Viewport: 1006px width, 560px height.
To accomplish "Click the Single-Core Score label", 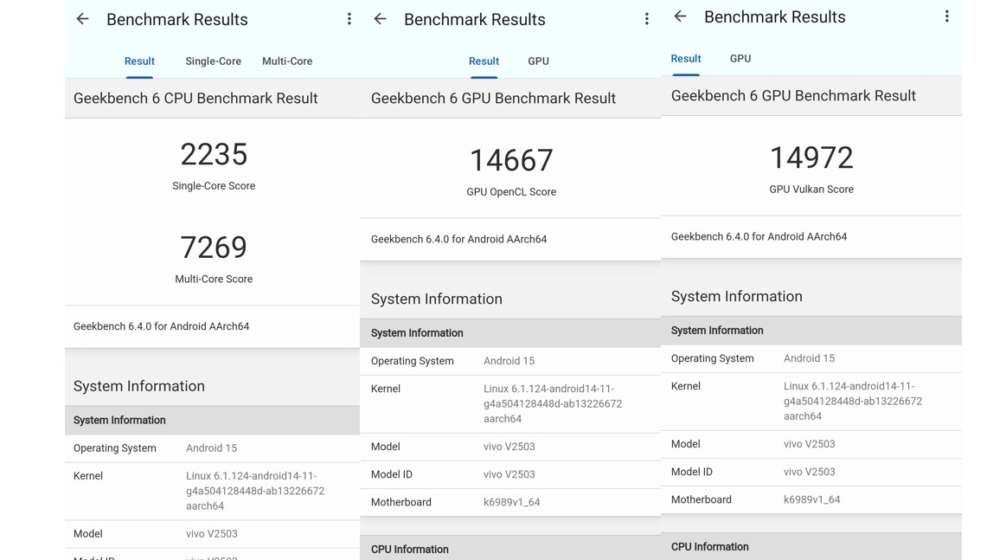I will pos(214,185).
